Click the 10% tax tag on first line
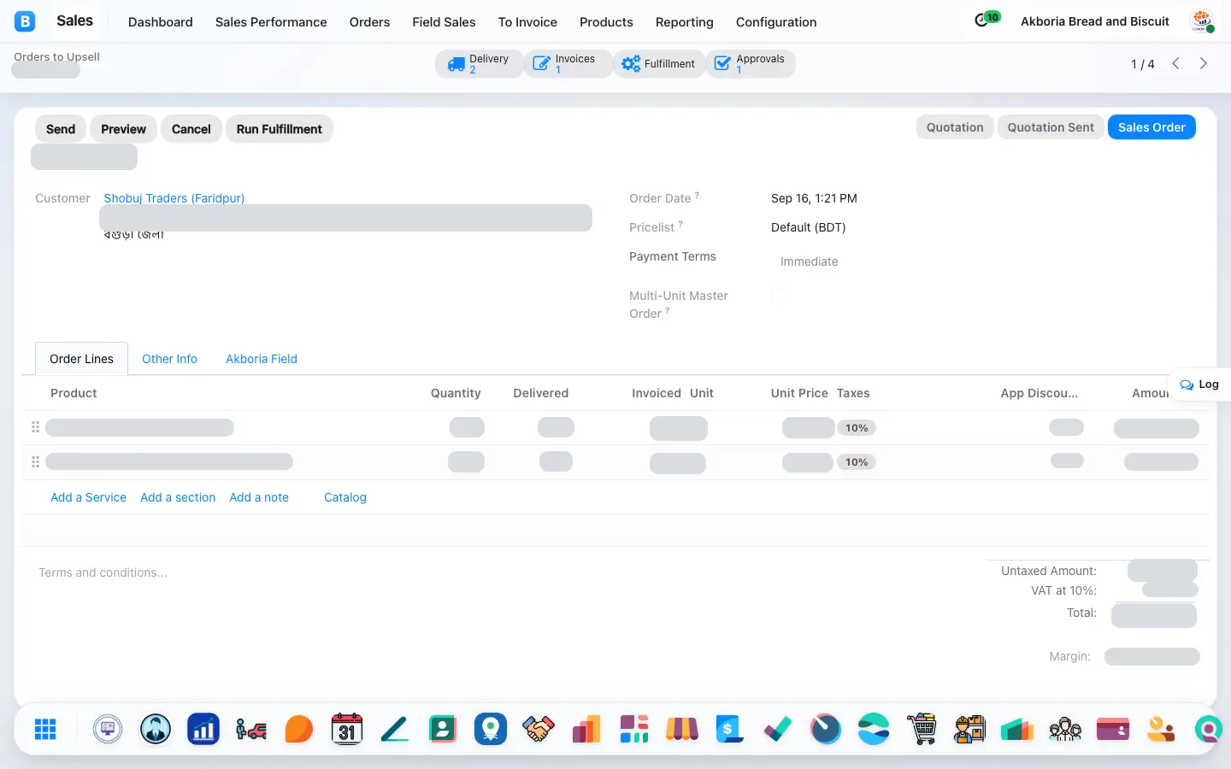 tap(857, 428)
